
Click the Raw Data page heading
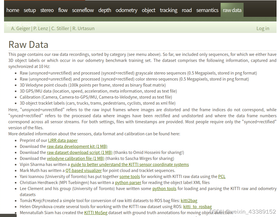coord(28,45)
